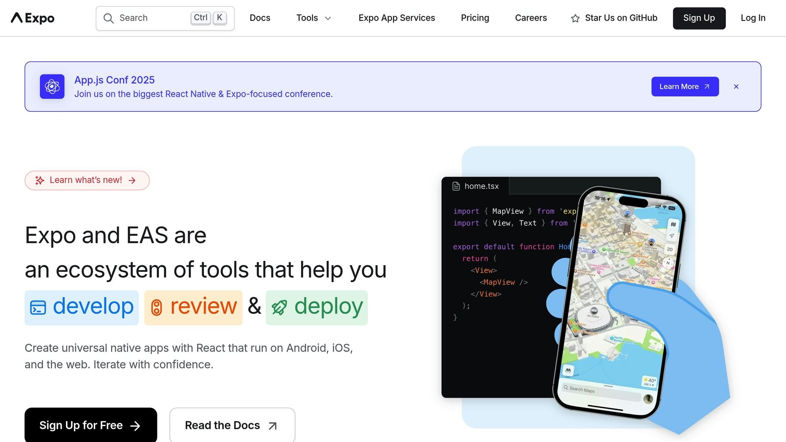Click the rocket icon beside deploy
786x442 pixels.
pos(279,308)
